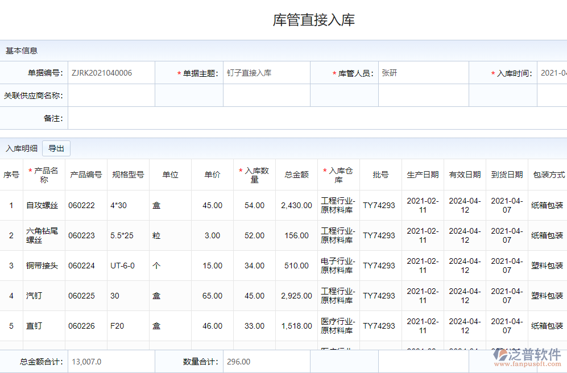Click the 基本信息 section header

pos(22,51)
